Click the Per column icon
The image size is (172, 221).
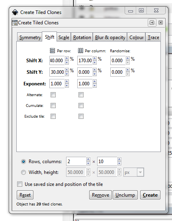(x=80, y=50)
